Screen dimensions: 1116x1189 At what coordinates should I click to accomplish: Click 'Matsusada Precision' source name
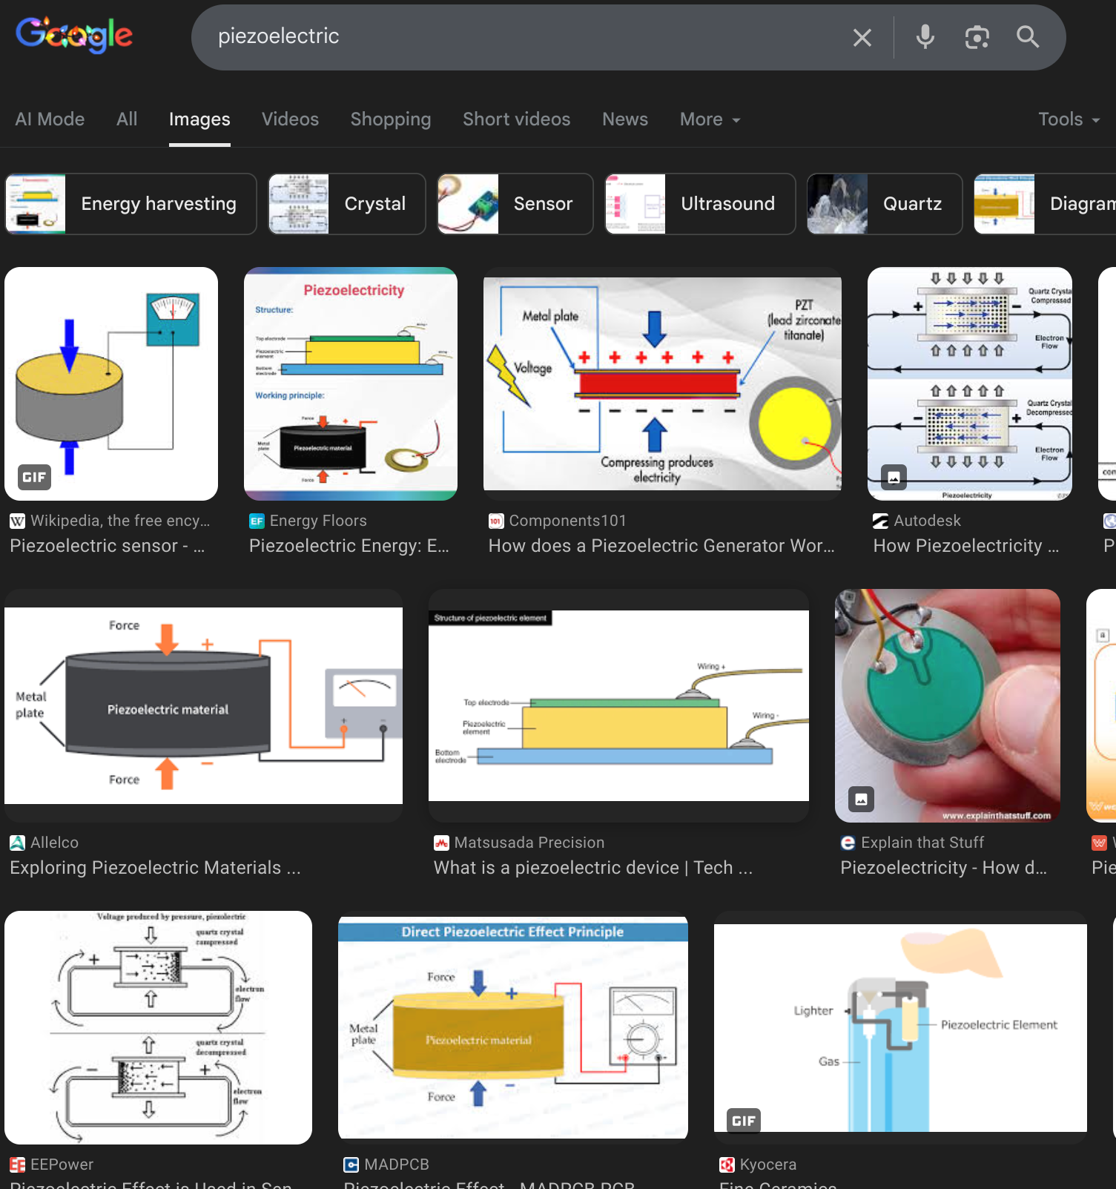click(529, 843)
